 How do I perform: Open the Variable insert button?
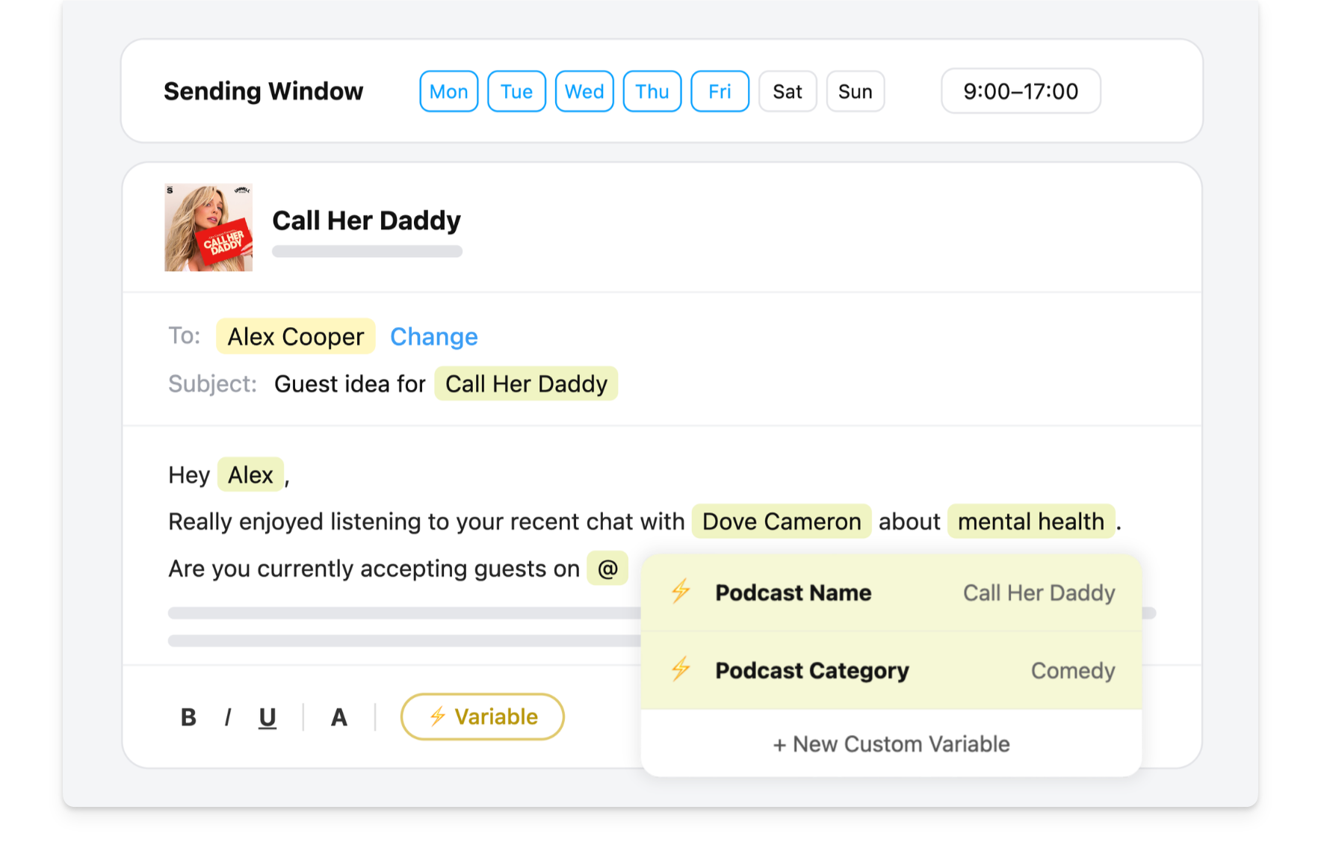483,717
